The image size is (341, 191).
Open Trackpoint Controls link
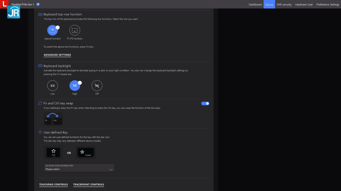[x=89, y=185]
